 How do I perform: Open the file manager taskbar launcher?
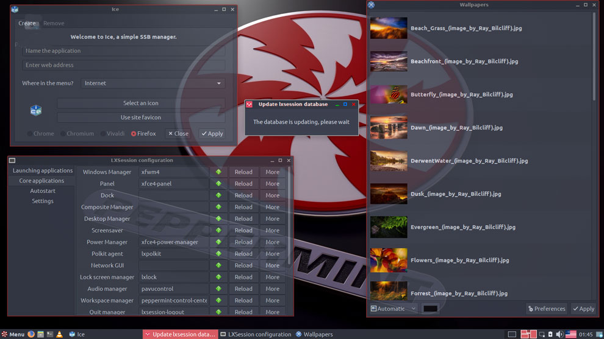[40, 334]
